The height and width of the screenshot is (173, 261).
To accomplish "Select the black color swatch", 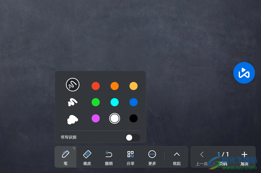I will [x=134, y=118].
